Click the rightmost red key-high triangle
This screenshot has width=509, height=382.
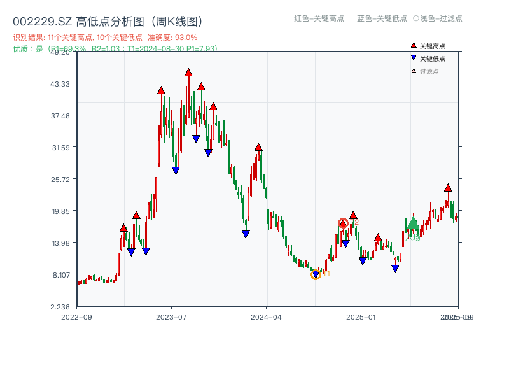(x=448, y=188)
